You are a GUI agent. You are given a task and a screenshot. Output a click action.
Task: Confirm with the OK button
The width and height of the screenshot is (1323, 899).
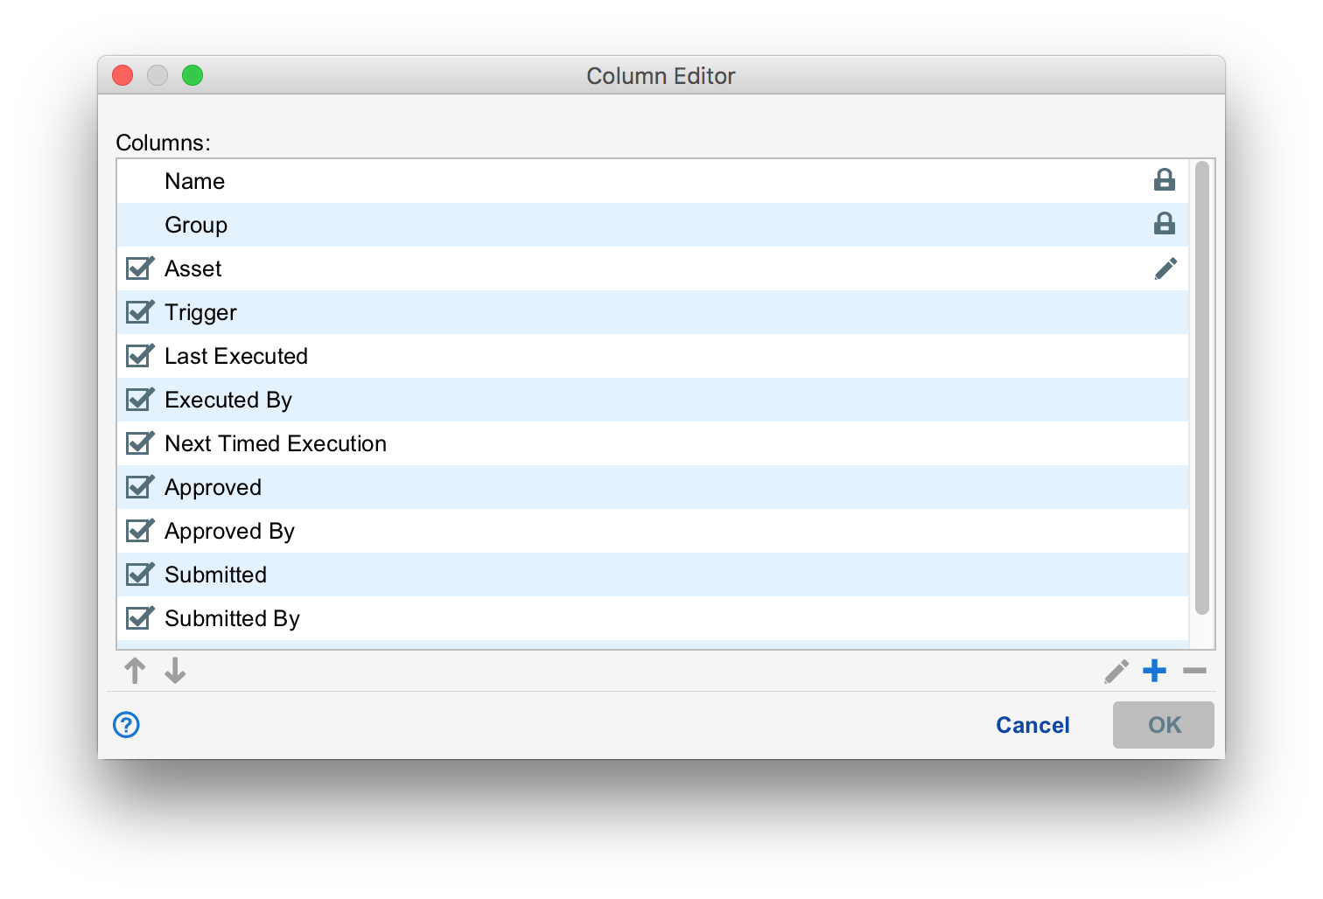[x=1163, y=725]
